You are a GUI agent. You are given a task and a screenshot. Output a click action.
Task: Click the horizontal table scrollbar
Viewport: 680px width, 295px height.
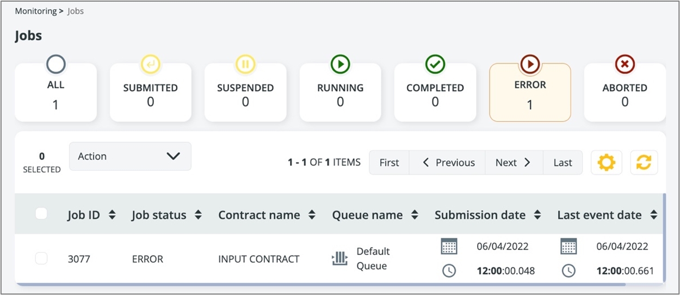(x=326, y=284)
